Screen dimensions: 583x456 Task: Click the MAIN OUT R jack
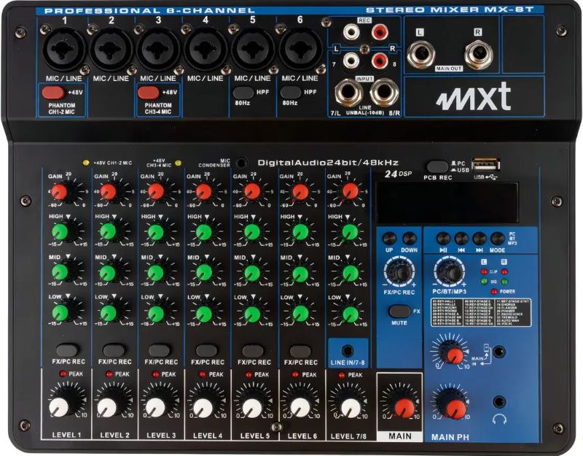point(479,55)
